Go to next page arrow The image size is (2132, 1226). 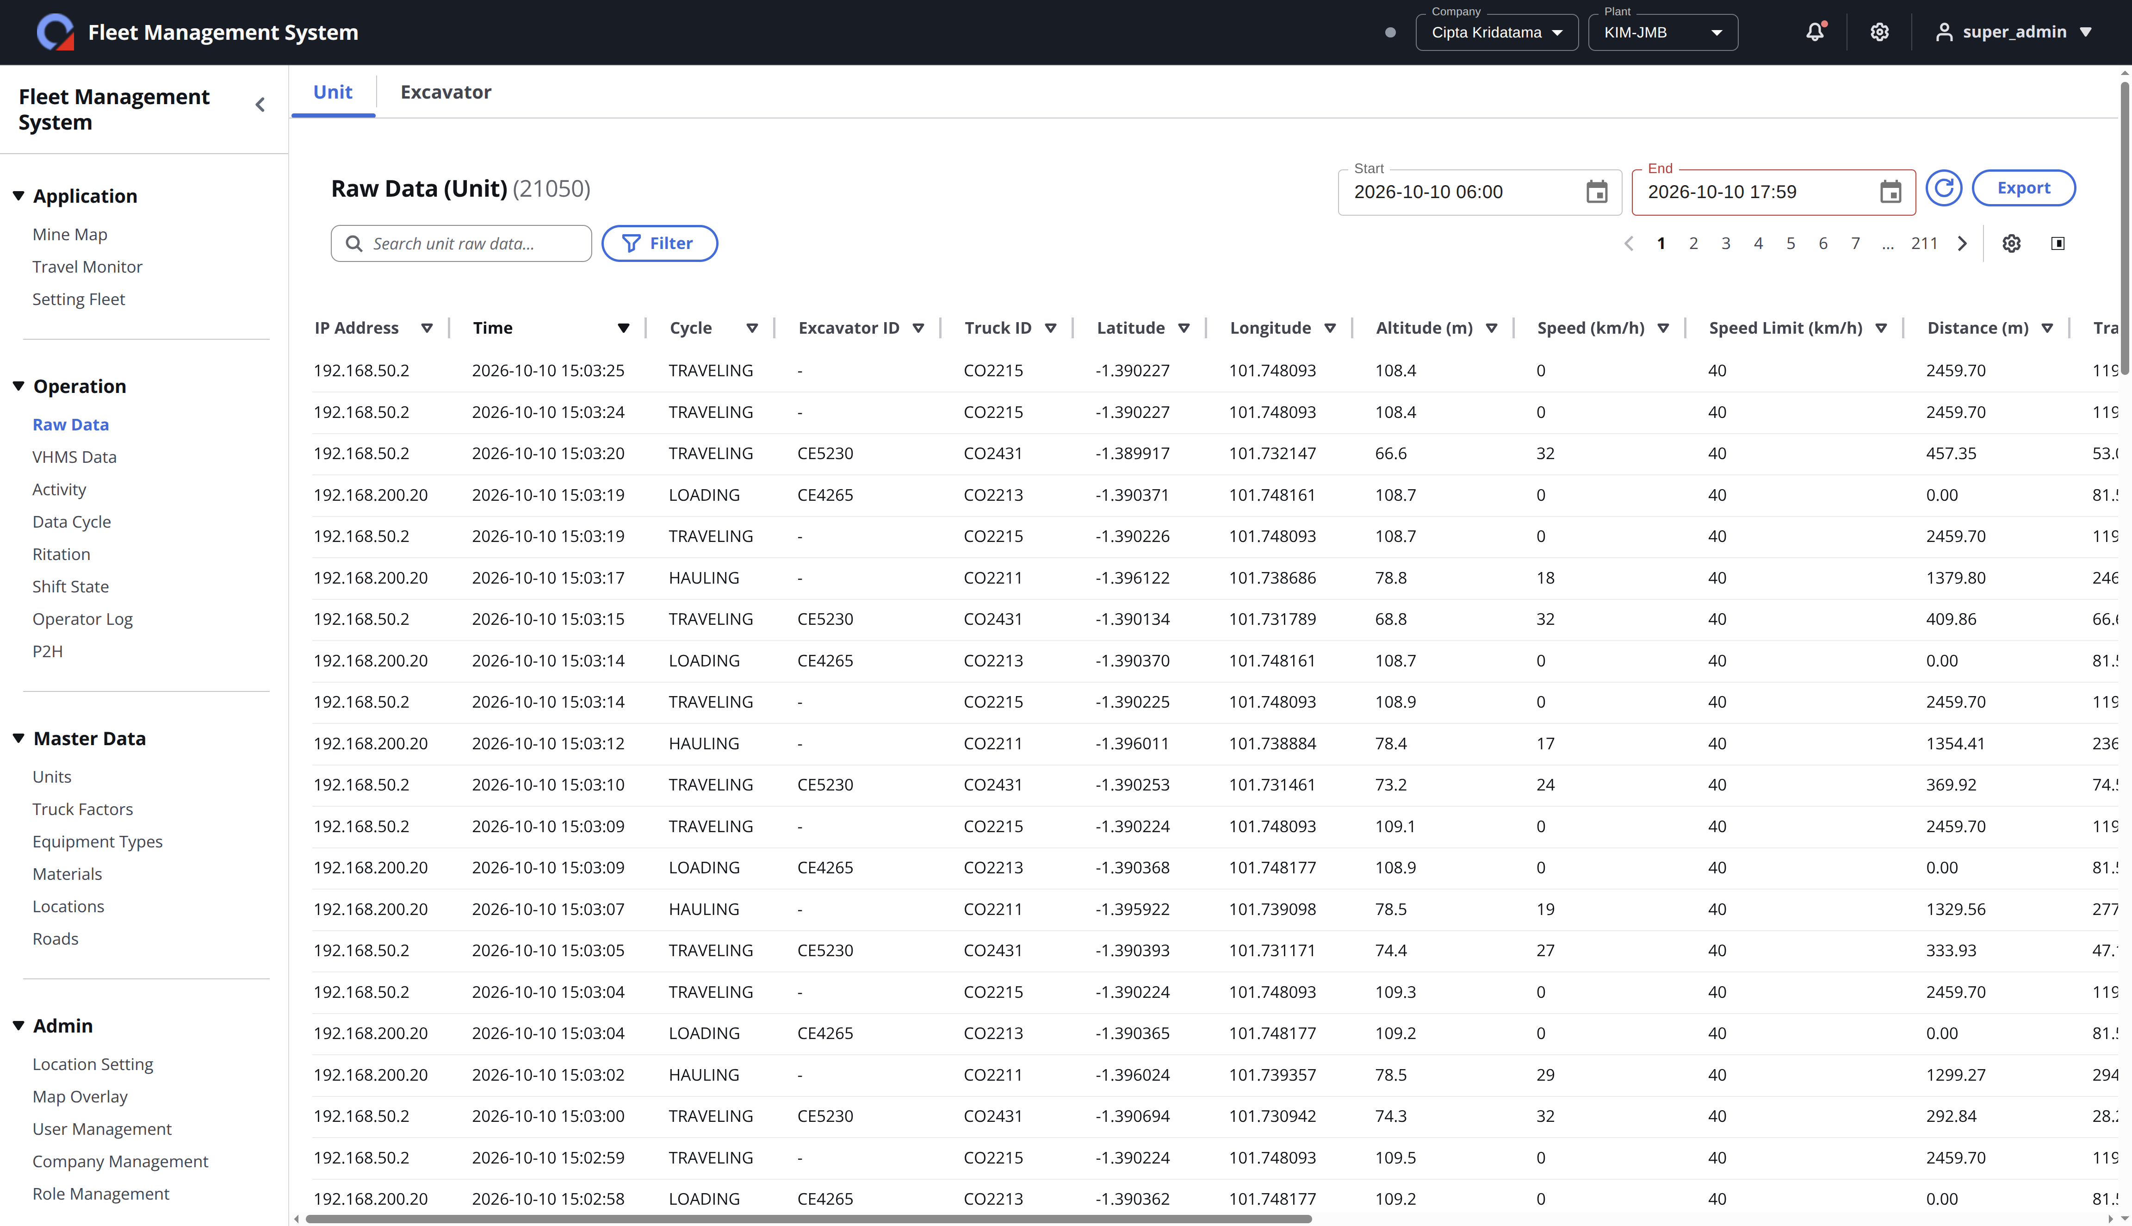tap(1963, 243)
